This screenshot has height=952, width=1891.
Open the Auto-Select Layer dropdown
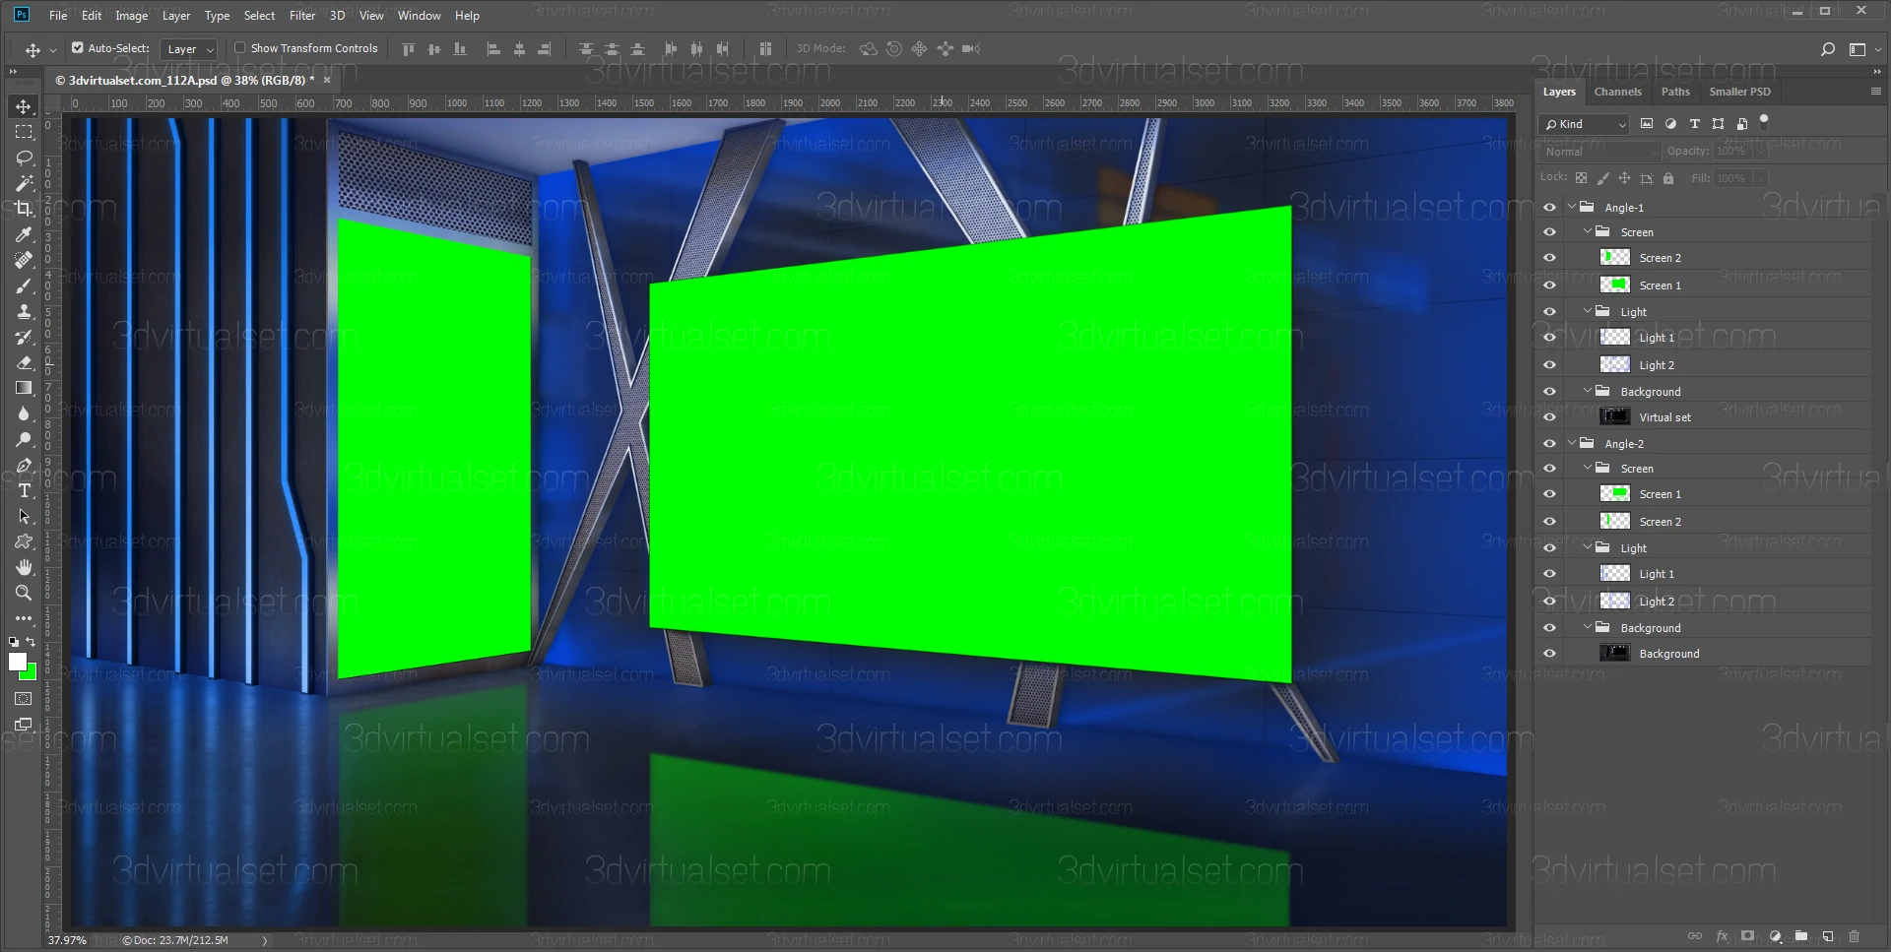(x=189, y=48)
